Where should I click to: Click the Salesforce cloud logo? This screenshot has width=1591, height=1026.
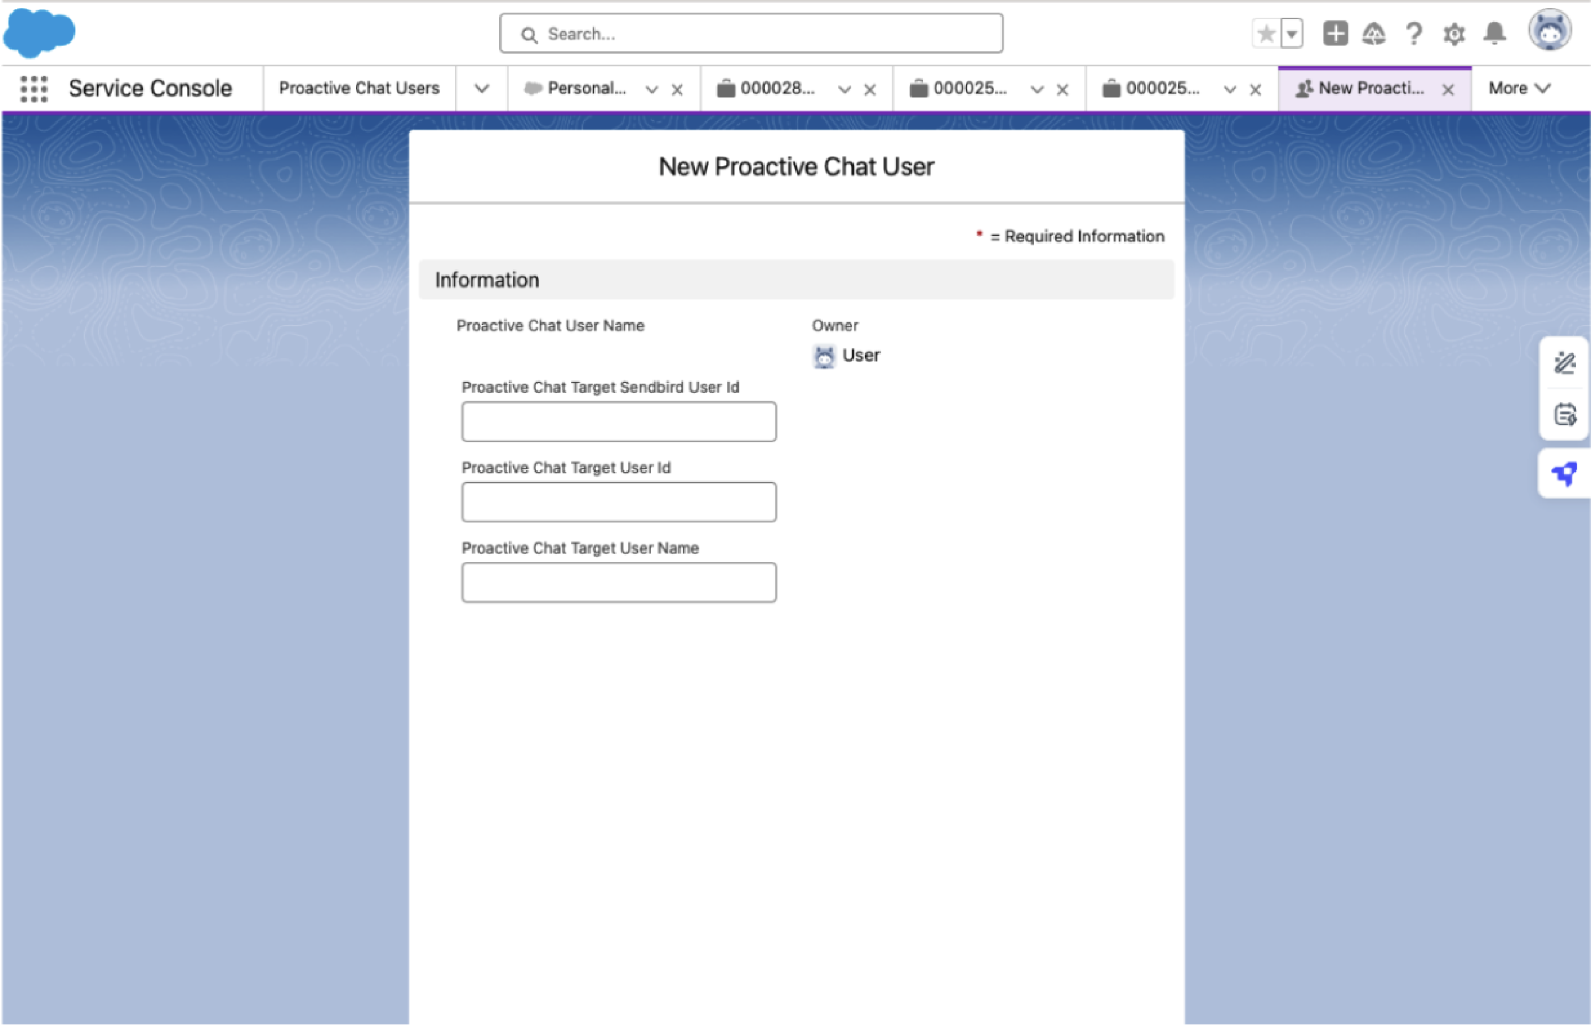tap(39, 33)
